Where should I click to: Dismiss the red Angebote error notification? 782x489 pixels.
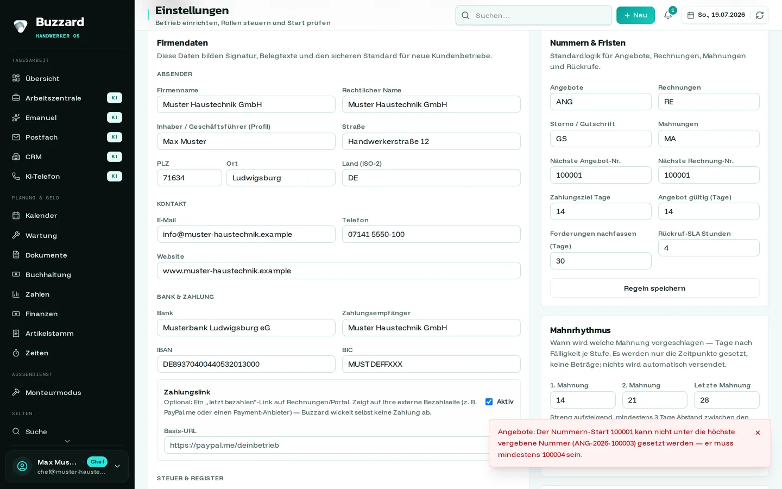pos(758,432)
